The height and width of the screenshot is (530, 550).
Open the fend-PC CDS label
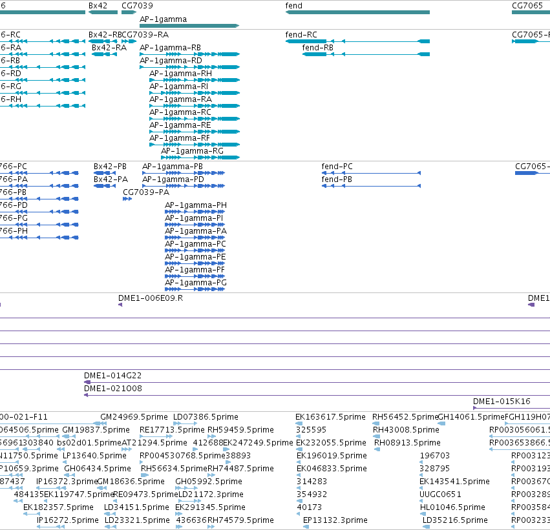click(337, 167)
